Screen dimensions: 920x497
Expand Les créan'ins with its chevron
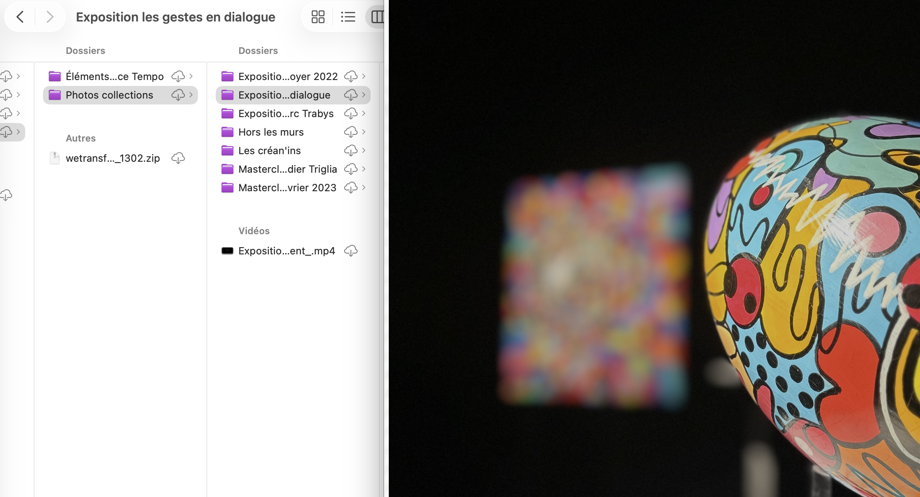(x=364, y=150)
